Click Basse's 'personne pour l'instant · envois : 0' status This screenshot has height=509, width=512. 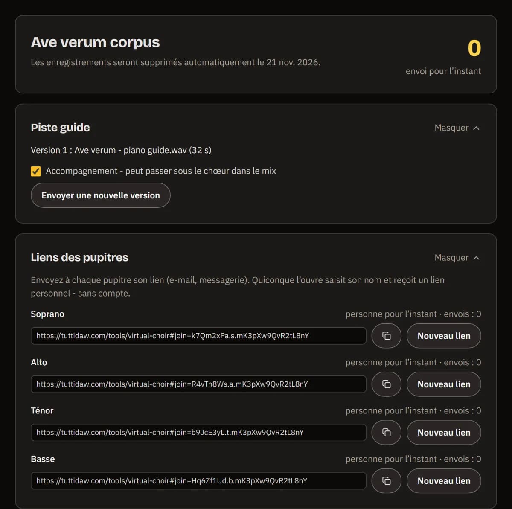coord(413,459)
